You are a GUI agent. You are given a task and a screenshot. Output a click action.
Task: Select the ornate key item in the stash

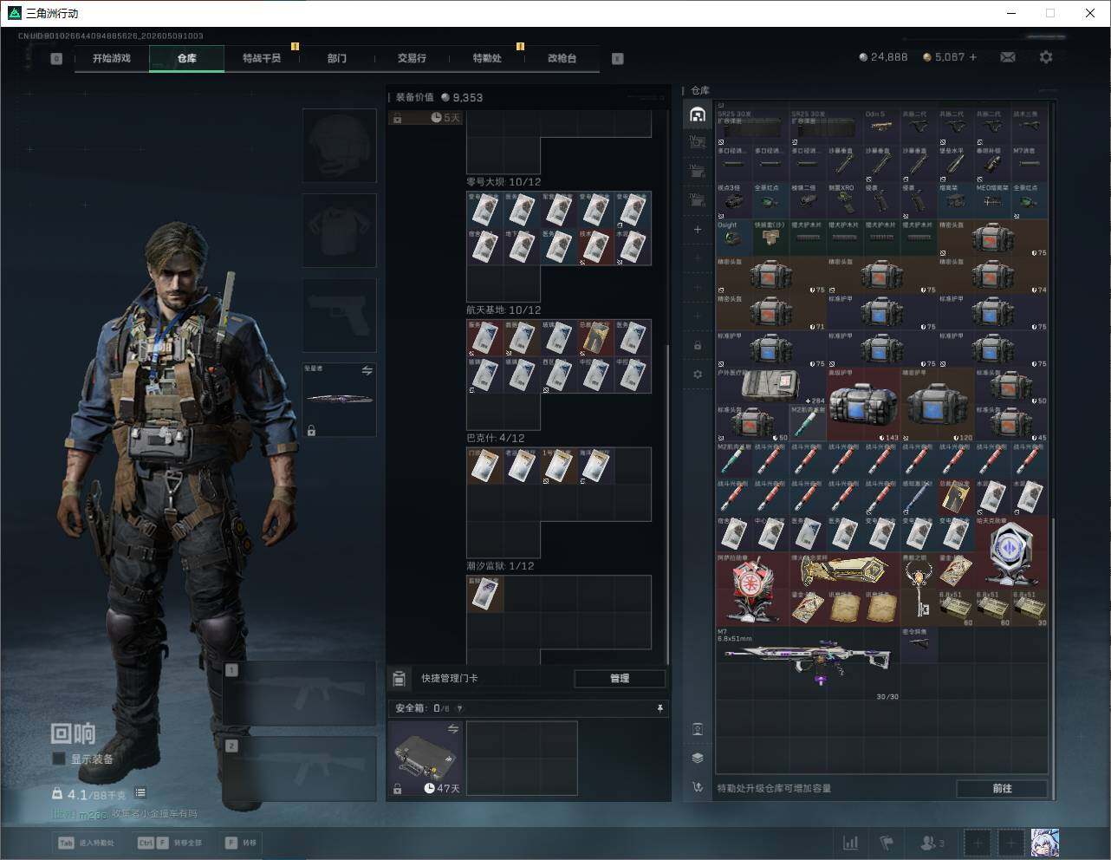pyautogui.click(x=919, y=590)
